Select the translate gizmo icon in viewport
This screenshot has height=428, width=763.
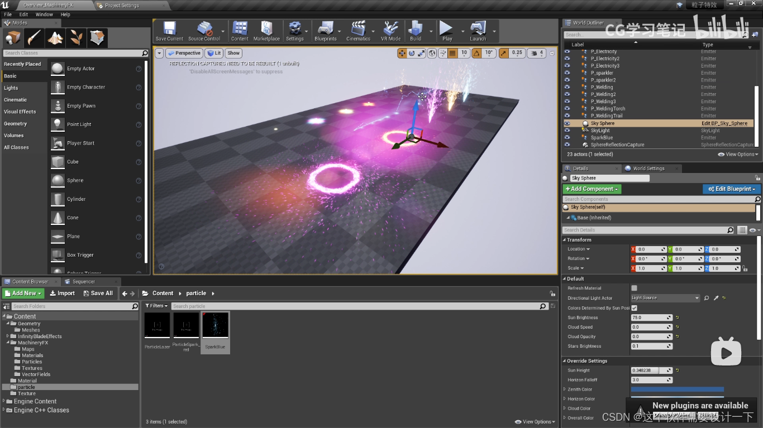(x=402, y=53)
